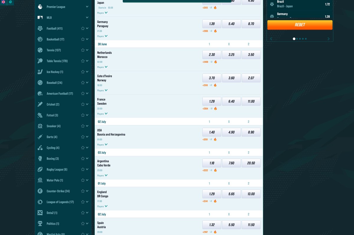Select Norway win odds 2.07

tap(251, 78)
